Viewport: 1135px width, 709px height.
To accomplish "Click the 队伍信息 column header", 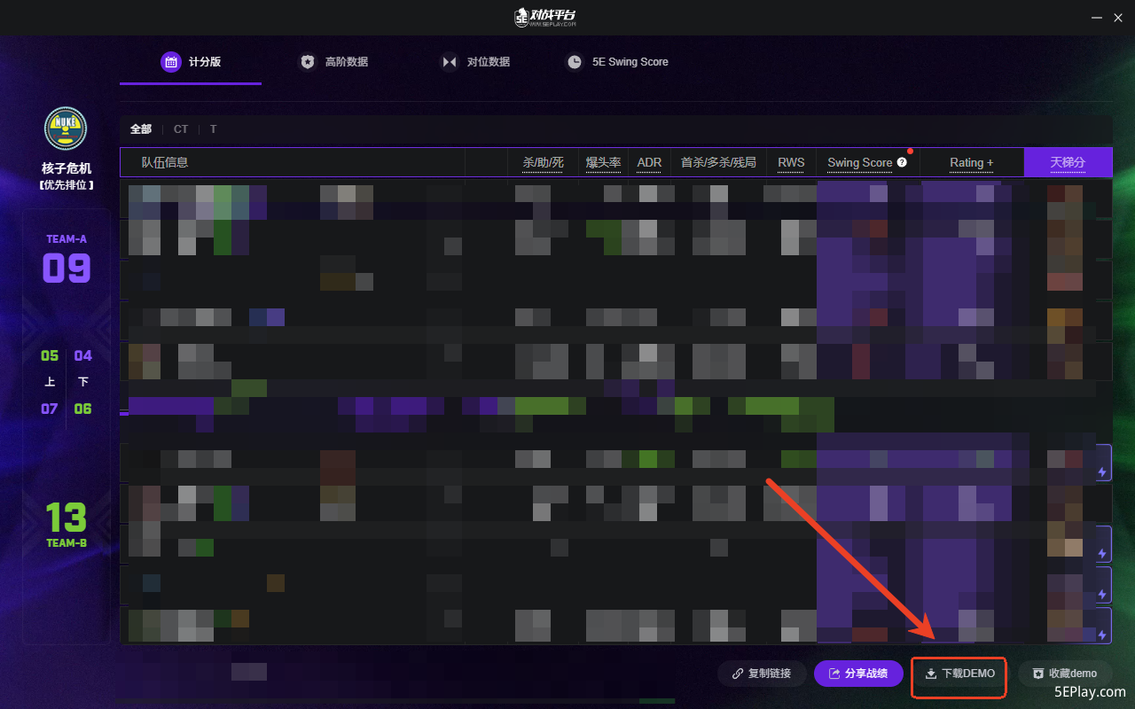I will click(165, 162).
